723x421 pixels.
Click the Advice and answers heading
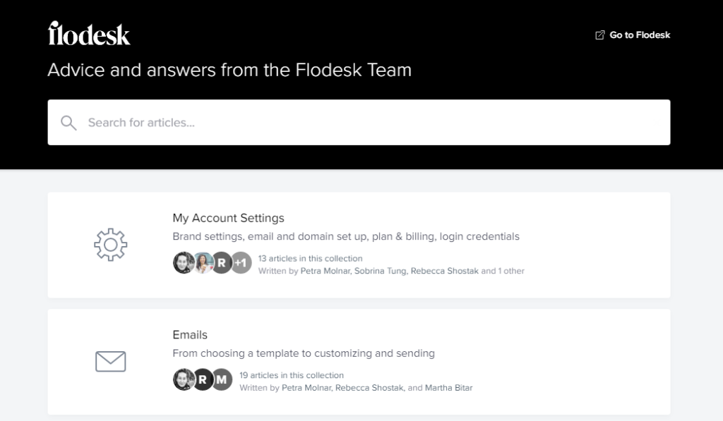229,71
